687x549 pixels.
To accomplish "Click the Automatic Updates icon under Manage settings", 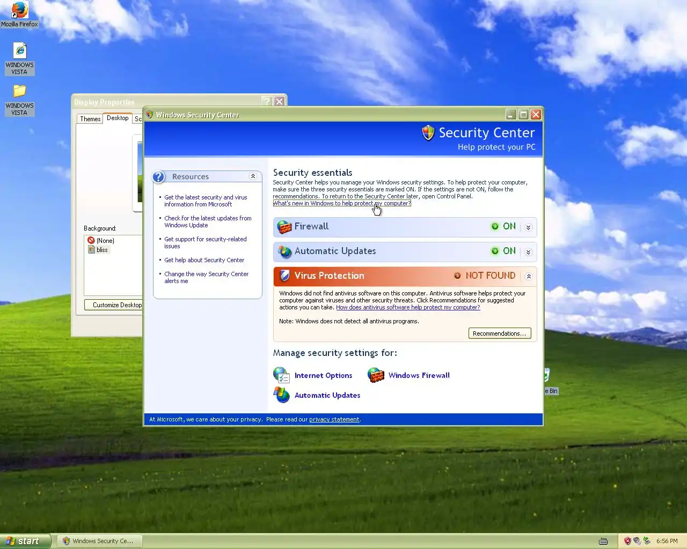I will 281,395.
